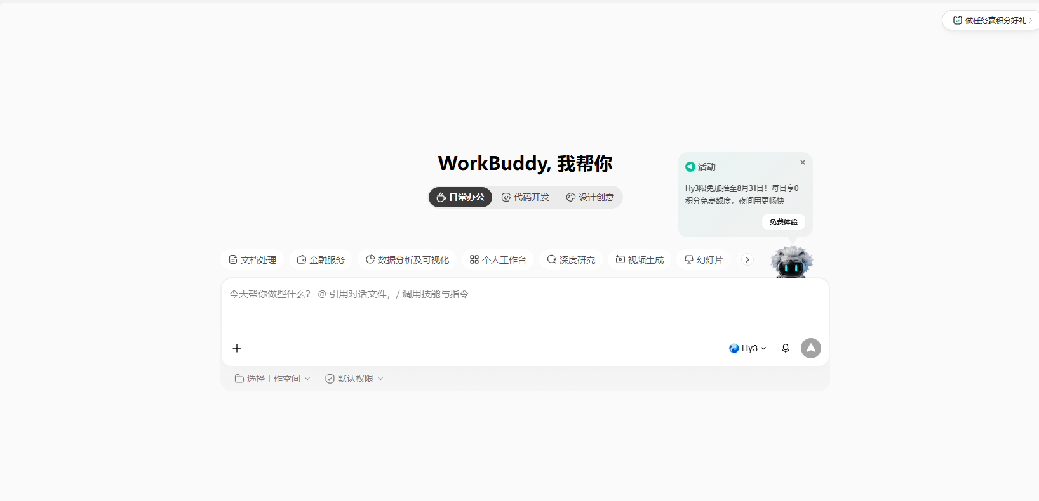Click the 活动 popup message text
This screenshot has width=1039, height=501.
click(742, 194)
